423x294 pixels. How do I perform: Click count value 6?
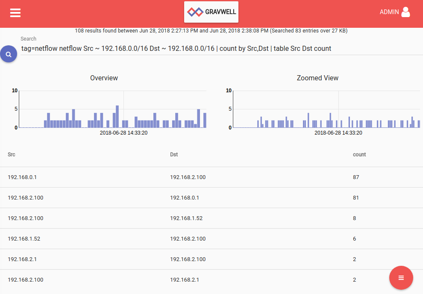tap(355, 239)
